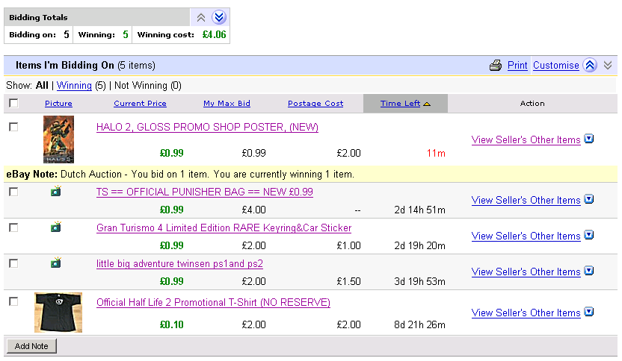This screenshot has width=622, height=361.
Task: Move Items I'm Bidding On section up
Action: (x=590, y=66)
